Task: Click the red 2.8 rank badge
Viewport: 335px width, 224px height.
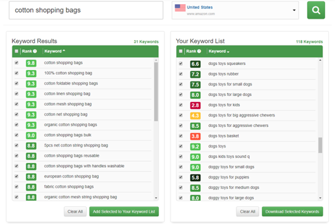Action: [x=195, y=105]
